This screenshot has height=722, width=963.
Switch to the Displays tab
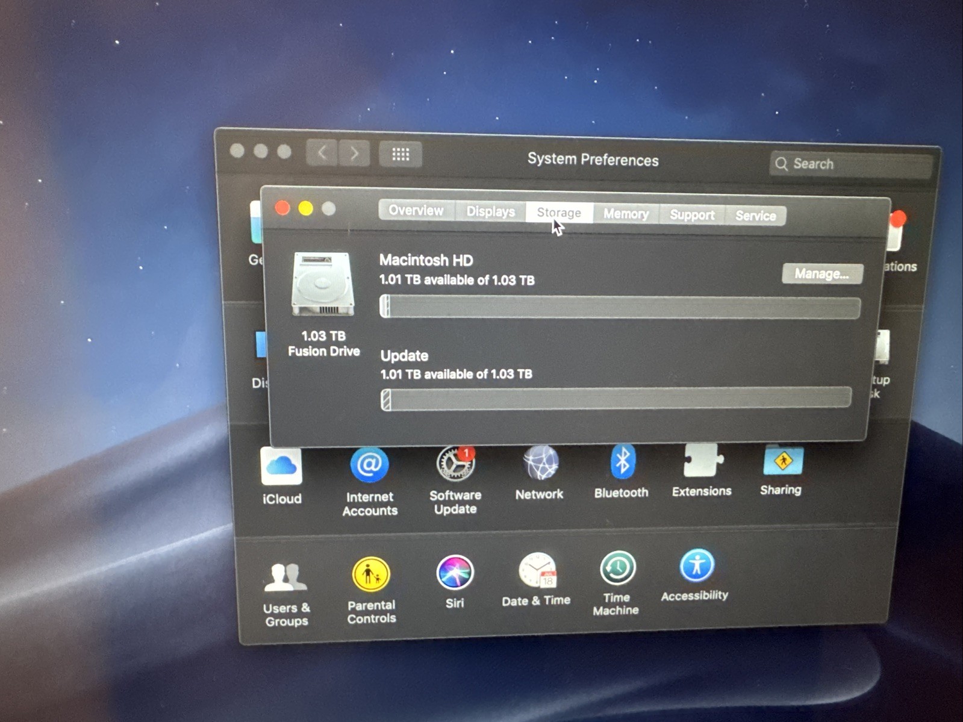pos(491,211)
